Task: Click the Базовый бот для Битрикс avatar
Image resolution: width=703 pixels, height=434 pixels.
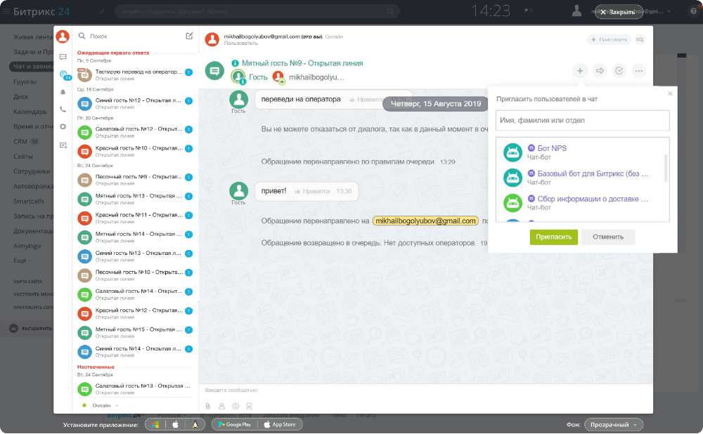Action: pyautogui.click(x=512, y=178)
